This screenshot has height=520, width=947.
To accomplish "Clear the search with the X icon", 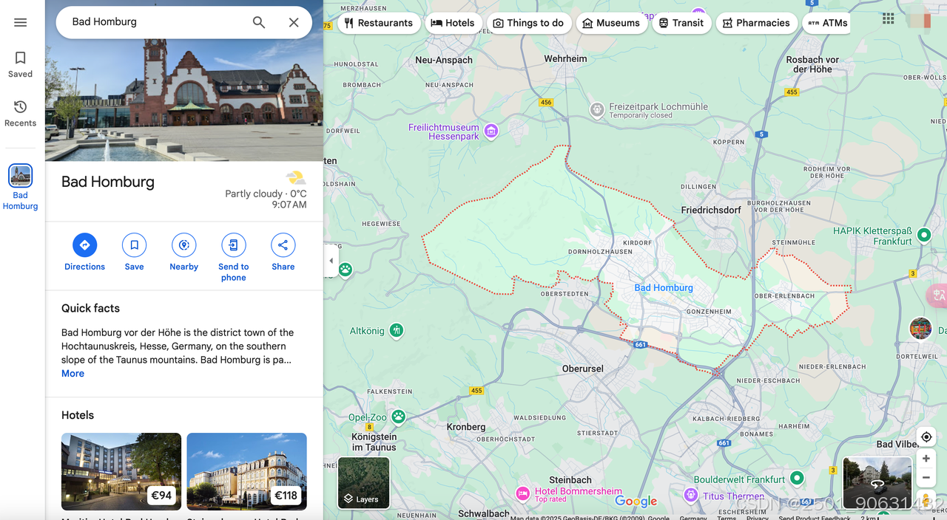I will pyautogui.click(x=294, y=22).
